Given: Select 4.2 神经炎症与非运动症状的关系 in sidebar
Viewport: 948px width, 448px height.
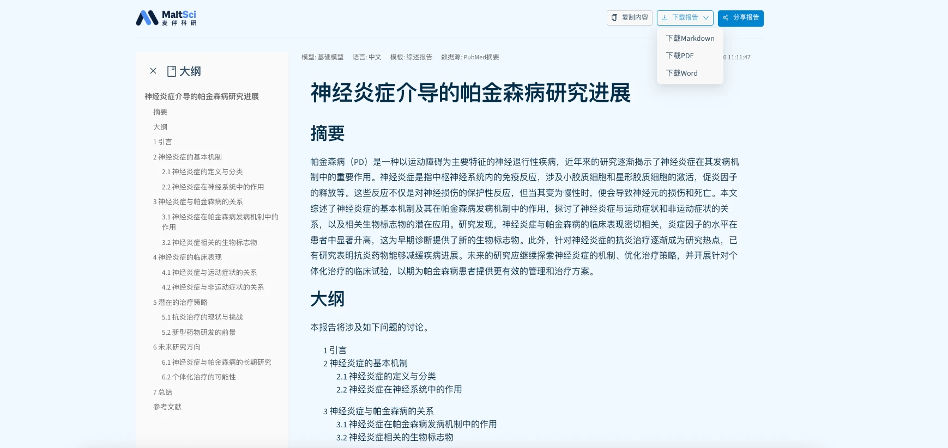Looking at the screenshot, I should pos(213,287).
